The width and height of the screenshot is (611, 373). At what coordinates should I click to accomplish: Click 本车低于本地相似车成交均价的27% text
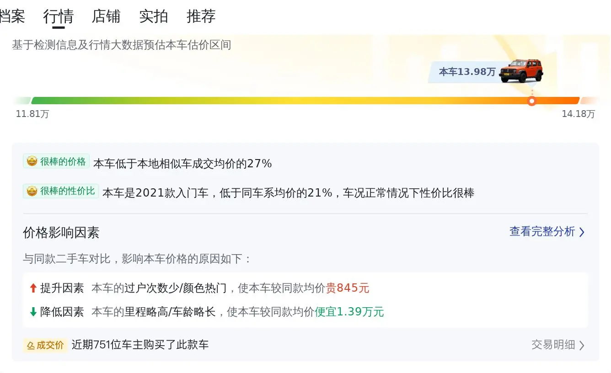point(182,163)
